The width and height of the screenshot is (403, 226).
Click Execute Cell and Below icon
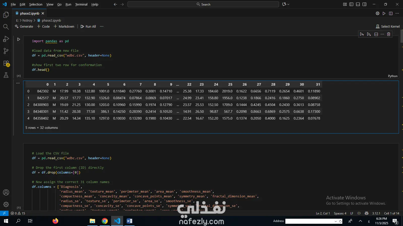click(x=369, y=34)
